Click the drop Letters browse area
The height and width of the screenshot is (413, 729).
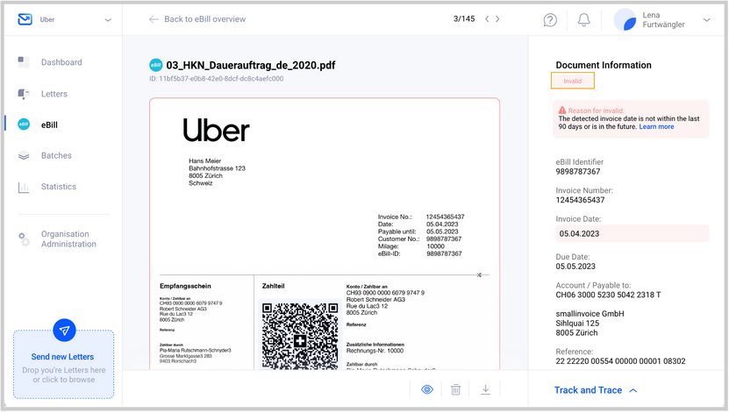(x=64, y=365)
